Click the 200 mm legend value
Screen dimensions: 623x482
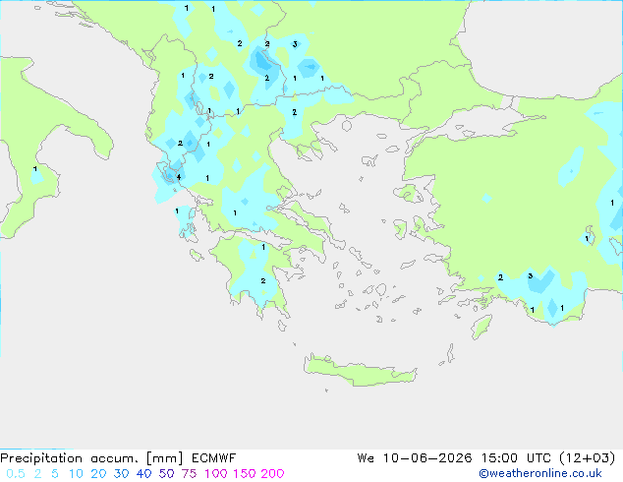click(x=272, y=474)
